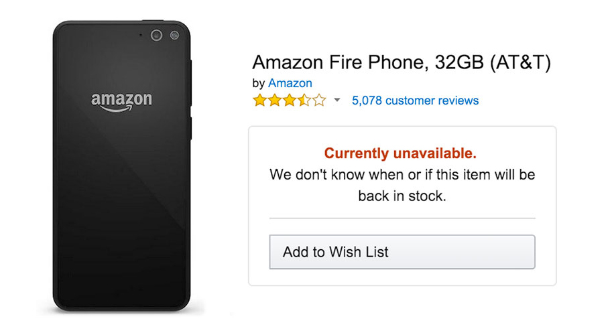
Task: Click the empty fifth rating star
Action: point(318,100)
